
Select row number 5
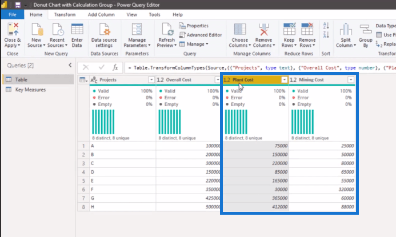83,180
